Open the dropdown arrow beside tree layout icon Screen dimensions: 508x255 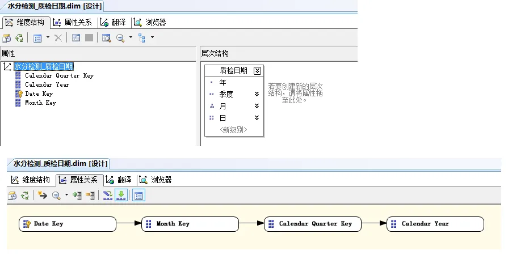(152, 37)
